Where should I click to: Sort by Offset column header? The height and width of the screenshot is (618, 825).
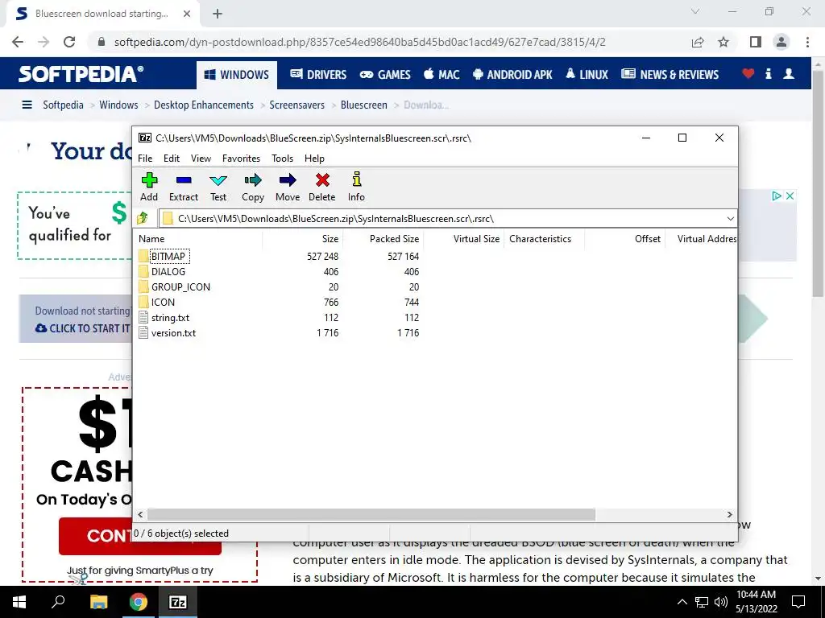point(624,238)
